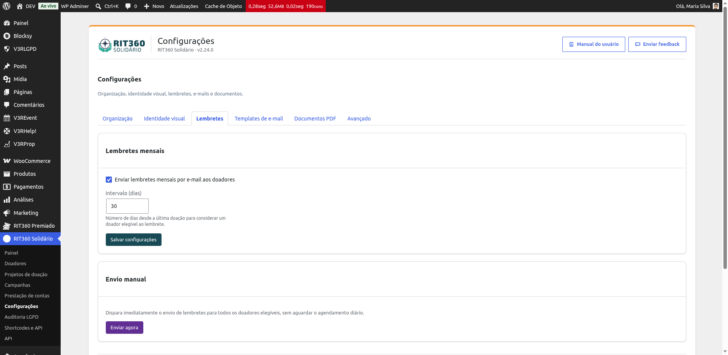Screen dimensions: 728x355
Task: Open the WordPress logo menu
Action: click(6, 6)
